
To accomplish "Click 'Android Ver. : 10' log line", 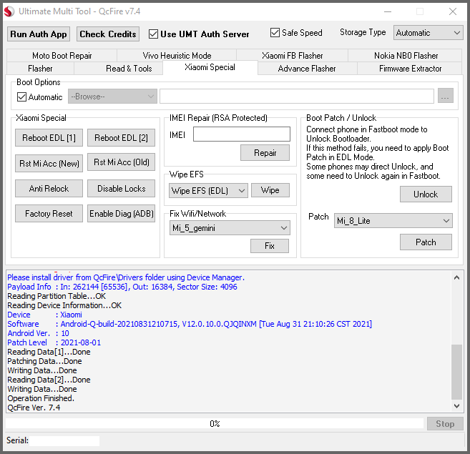I will [38, 333].
